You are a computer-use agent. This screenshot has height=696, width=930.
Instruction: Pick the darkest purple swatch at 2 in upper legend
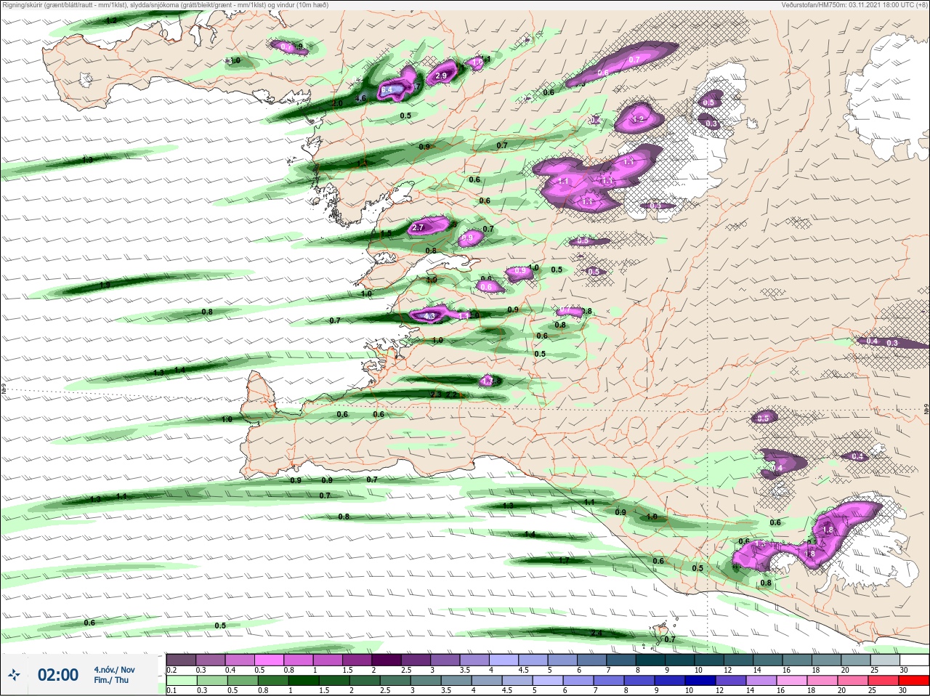[388, 660]
